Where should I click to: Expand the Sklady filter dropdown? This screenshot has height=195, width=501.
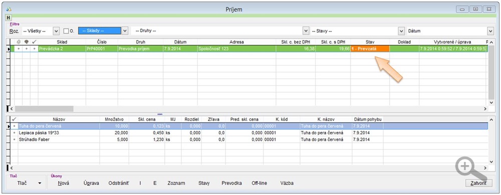pyautogui.click(x=125, y=31)
